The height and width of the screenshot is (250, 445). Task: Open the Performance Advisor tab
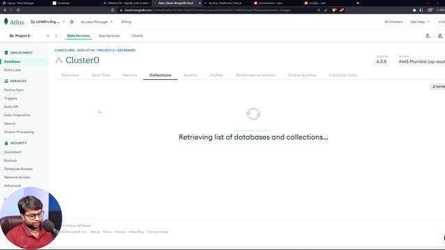coord(256,75)
